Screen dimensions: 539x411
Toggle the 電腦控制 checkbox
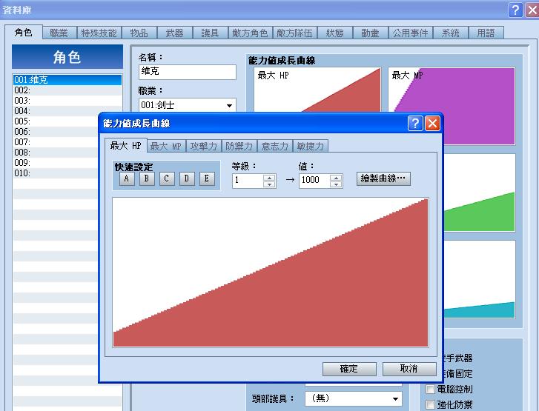(x=430, y=389)
